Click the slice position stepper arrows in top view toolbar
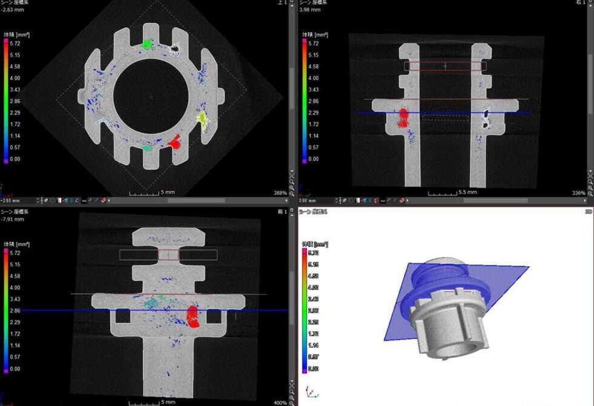 coord(38,200)
